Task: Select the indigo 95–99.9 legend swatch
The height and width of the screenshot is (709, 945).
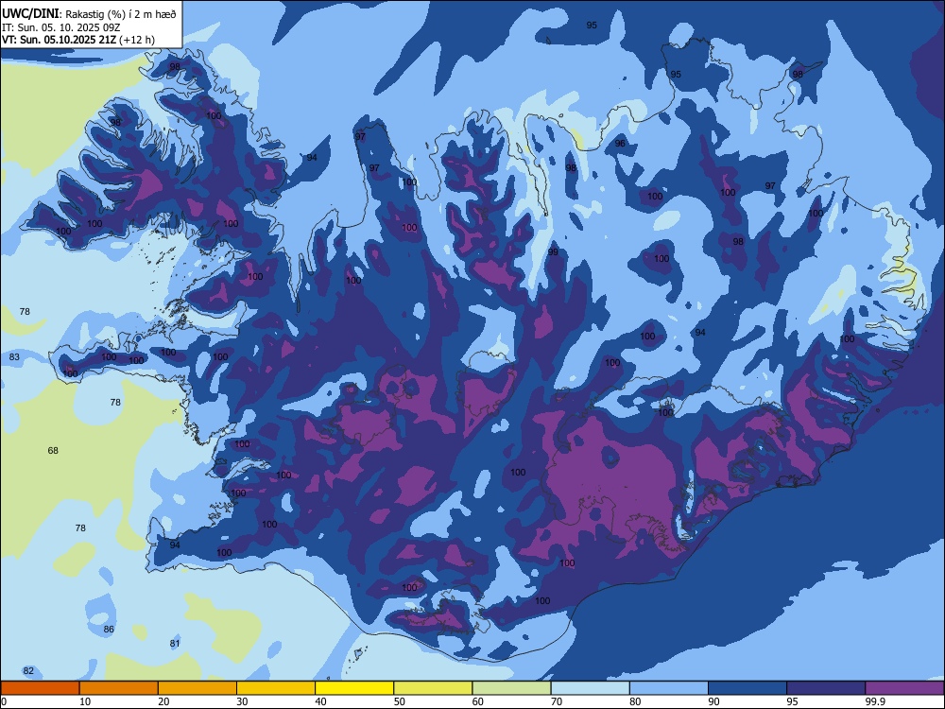Action: 826,688
